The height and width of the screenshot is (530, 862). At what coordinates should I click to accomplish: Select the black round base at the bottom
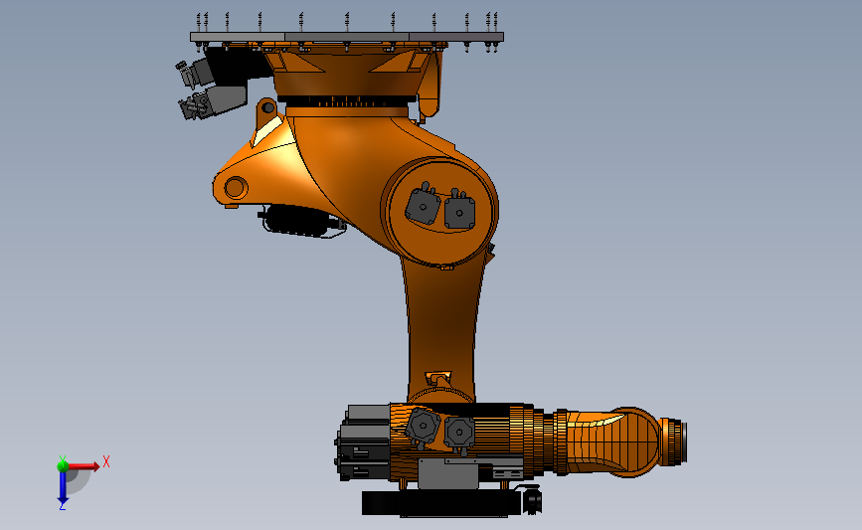pyautogui.click(x=441, y=503)
